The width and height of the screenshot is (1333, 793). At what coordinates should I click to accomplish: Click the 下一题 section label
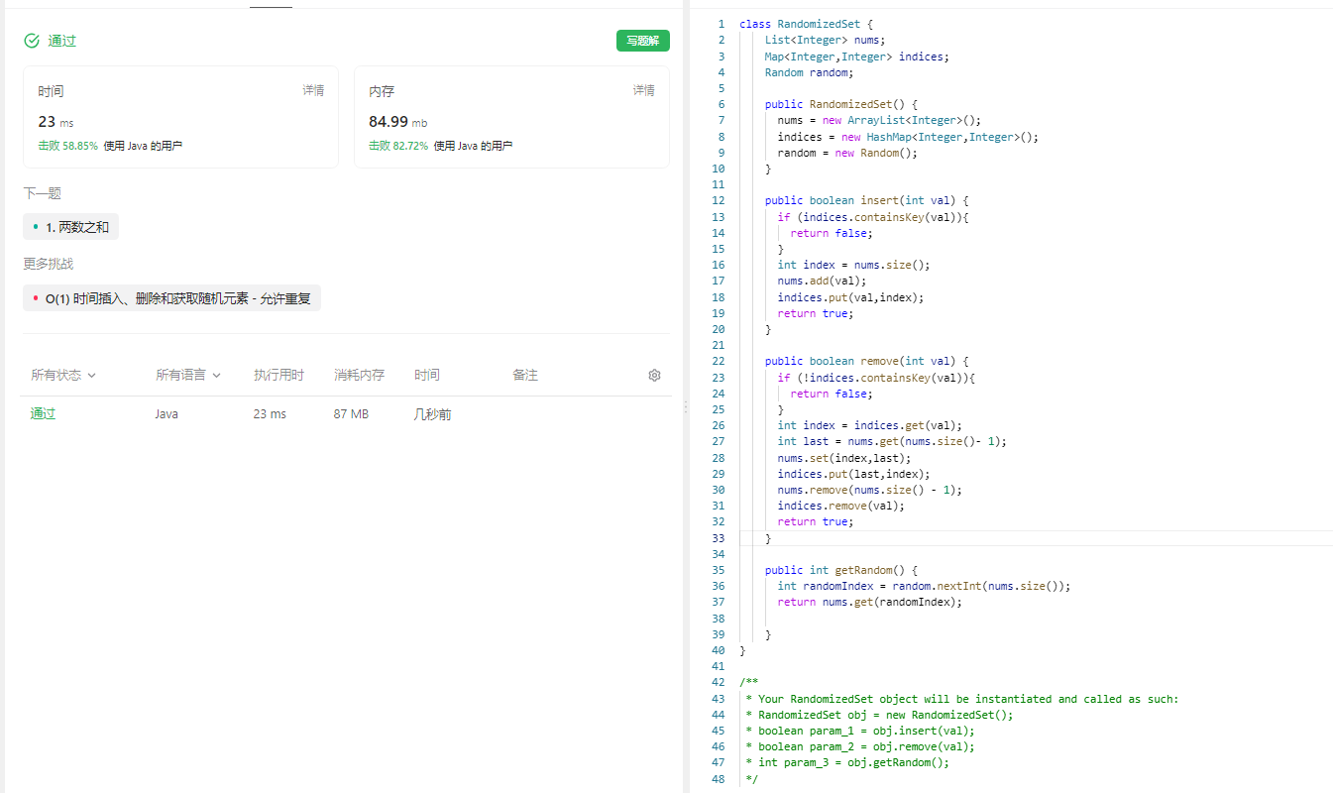point(43,193)
